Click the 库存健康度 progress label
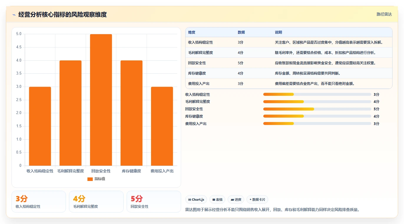Image resolution: width=404 pixels, height=224 pixels. 194,116
